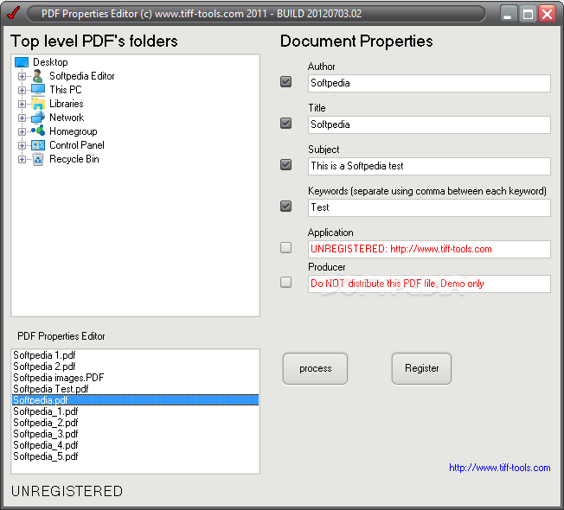
Task: Select Homegroup in folder tree
Action: coord(74,131)
